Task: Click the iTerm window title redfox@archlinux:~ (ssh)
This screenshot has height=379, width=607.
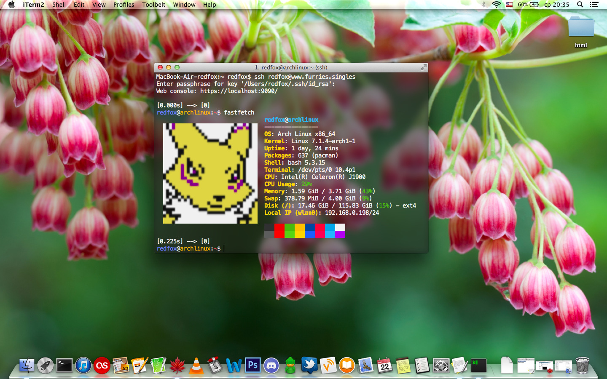Action: point(291,67)
